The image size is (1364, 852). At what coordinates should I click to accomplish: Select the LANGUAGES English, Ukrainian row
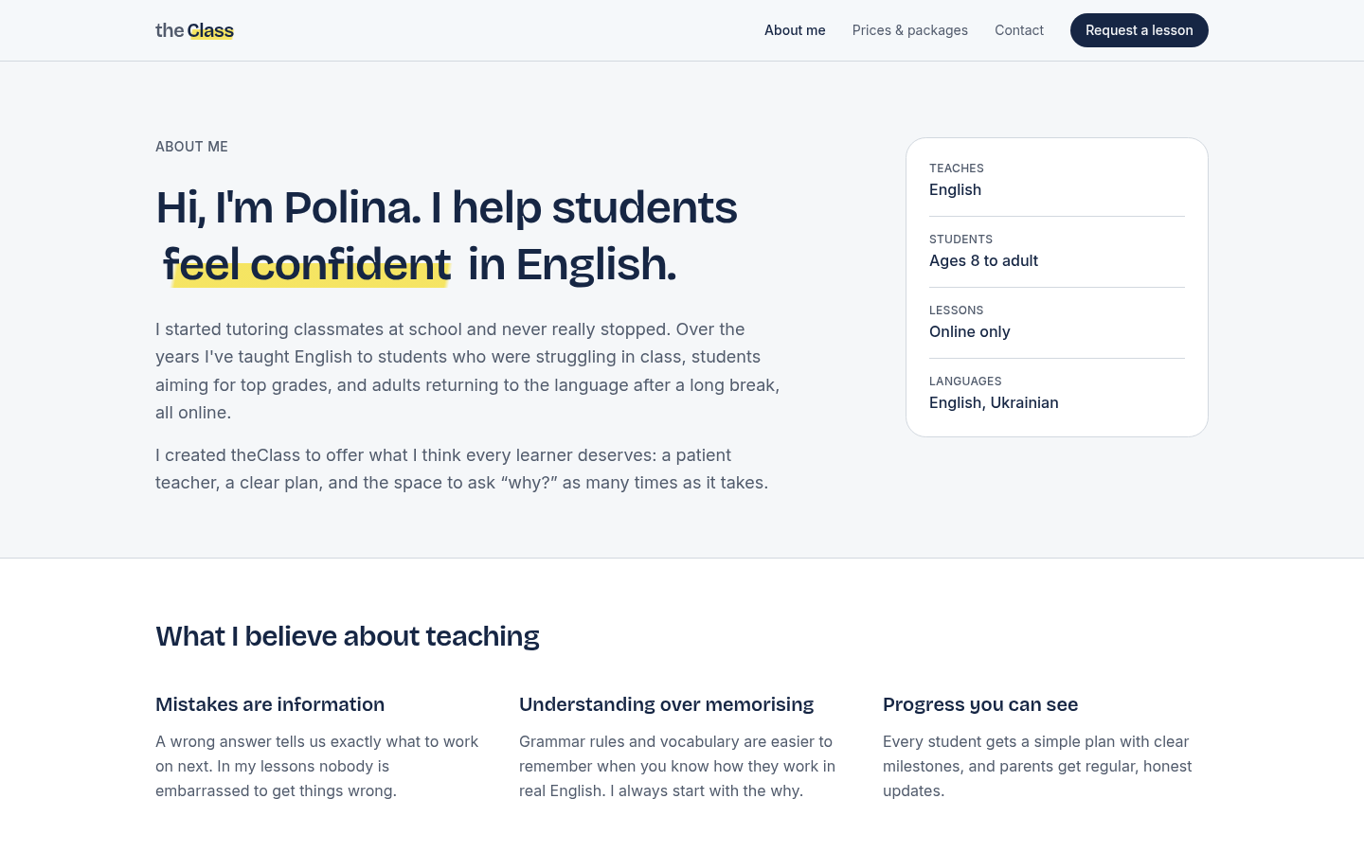point(1057,393)
